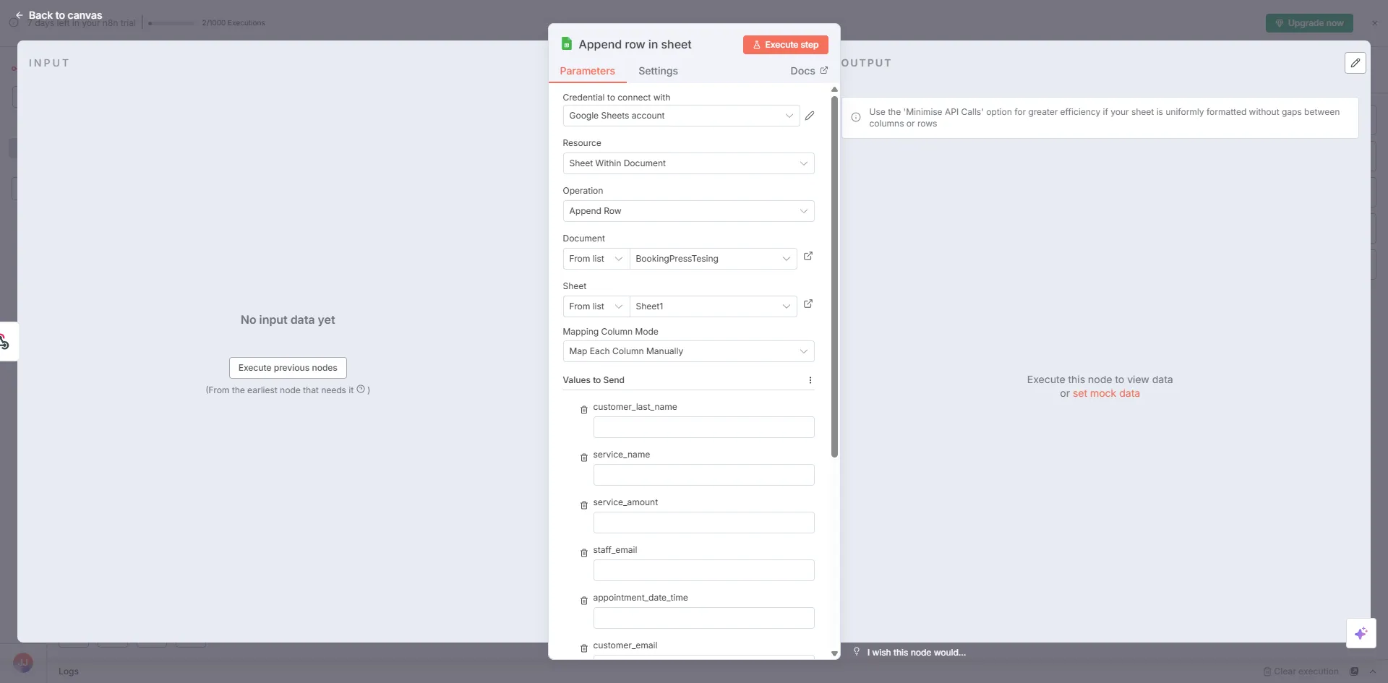Delete the customer_last_name field

584,410
